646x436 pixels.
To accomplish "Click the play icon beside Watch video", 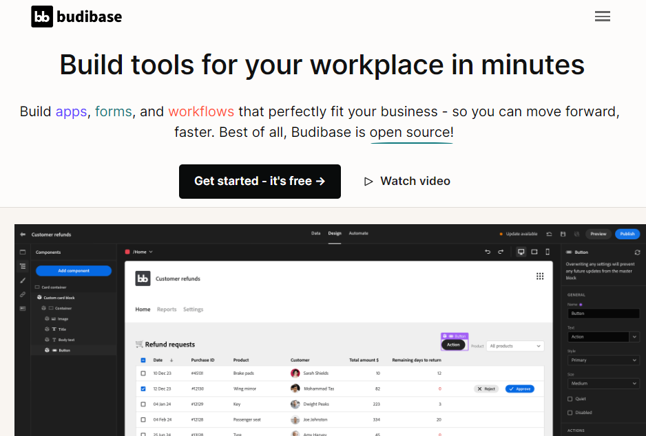I will tap(368, 182).
